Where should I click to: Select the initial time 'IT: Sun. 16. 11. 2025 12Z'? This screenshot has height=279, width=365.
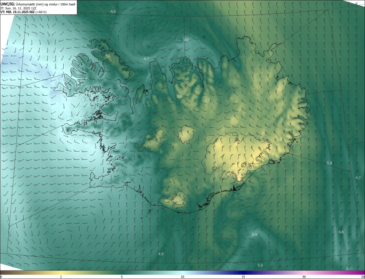19,8
